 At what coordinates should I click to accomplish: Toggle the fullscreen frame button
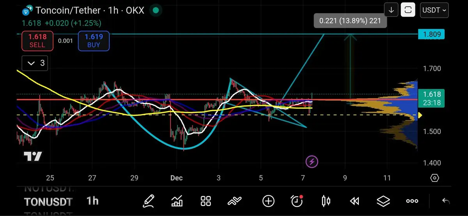pyautogui.click(x=408, y=10)
